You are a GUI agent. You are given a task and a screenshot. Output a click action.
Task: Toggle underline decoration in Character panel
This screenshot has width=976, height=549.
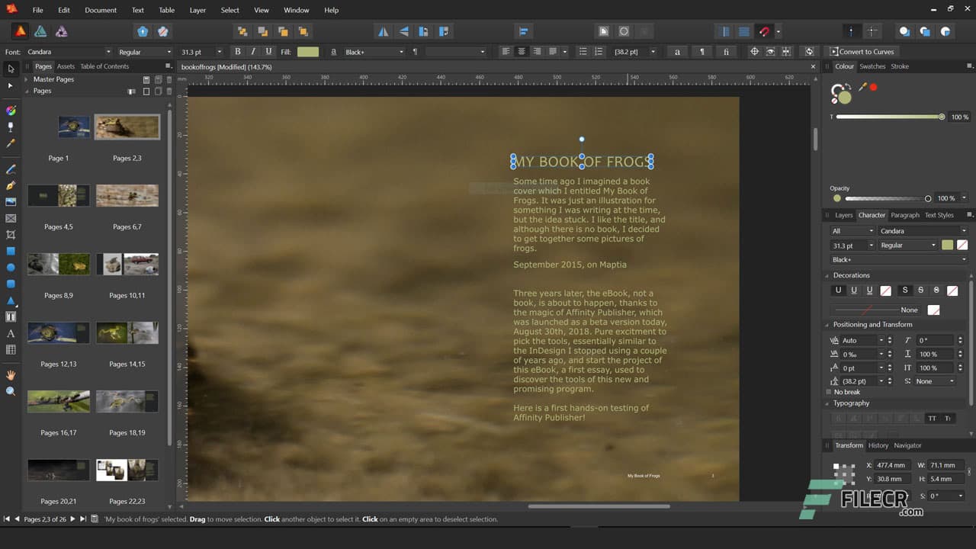(x=838, y=290)
